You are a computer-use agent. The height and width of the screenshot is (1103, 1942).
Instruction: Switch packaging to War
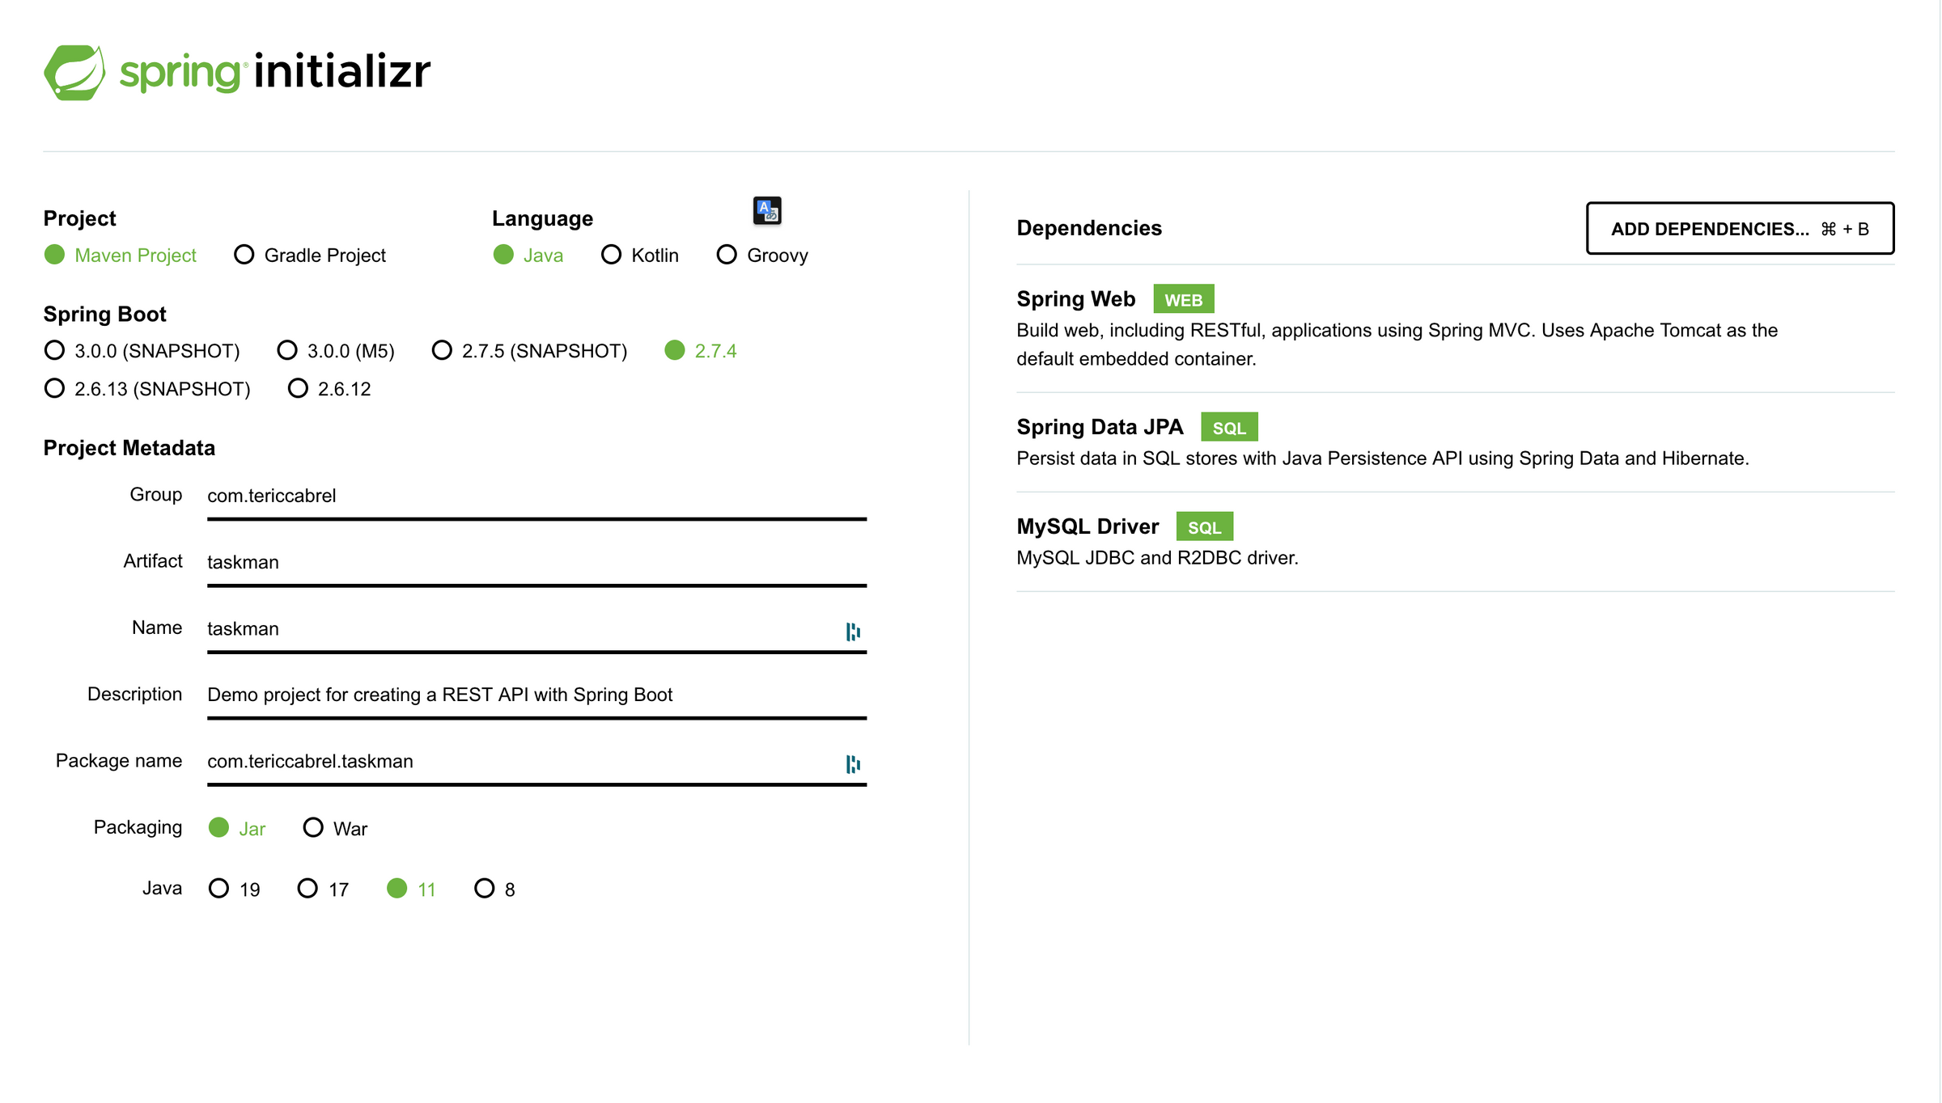pos(313,827)
